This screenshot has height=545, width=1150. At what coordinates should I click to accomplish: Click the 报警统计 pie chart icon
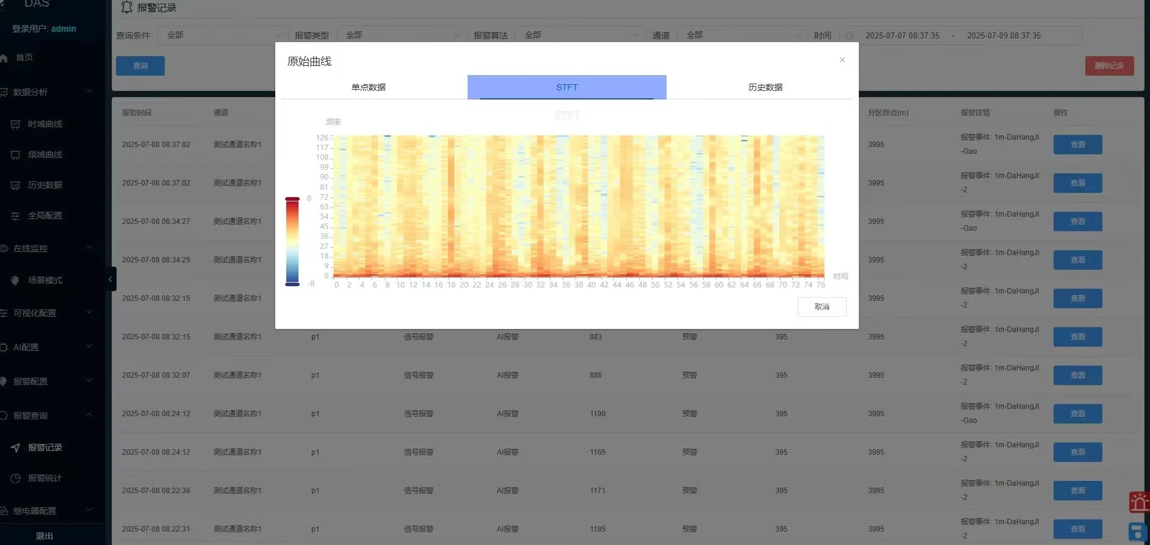point(15,478)
